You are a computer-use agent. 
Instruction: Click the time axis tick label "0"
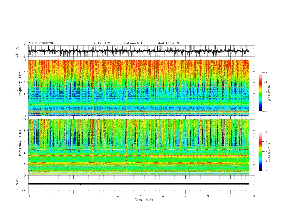(28, 196)
